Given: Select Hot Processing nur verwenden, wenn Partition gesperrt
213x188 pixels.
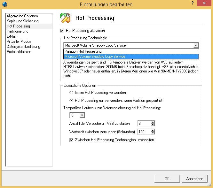Looking at the screenshot, I should click(x=71, y=101).
